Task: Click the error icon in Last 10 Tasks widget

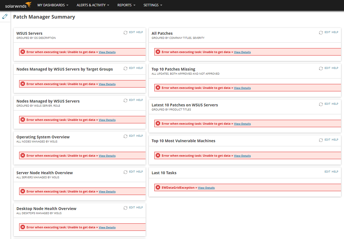Action: tap(158, 187)
